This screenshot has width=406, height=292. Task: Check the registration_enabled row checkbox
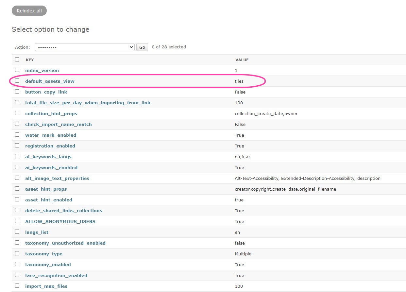[17, 146]
